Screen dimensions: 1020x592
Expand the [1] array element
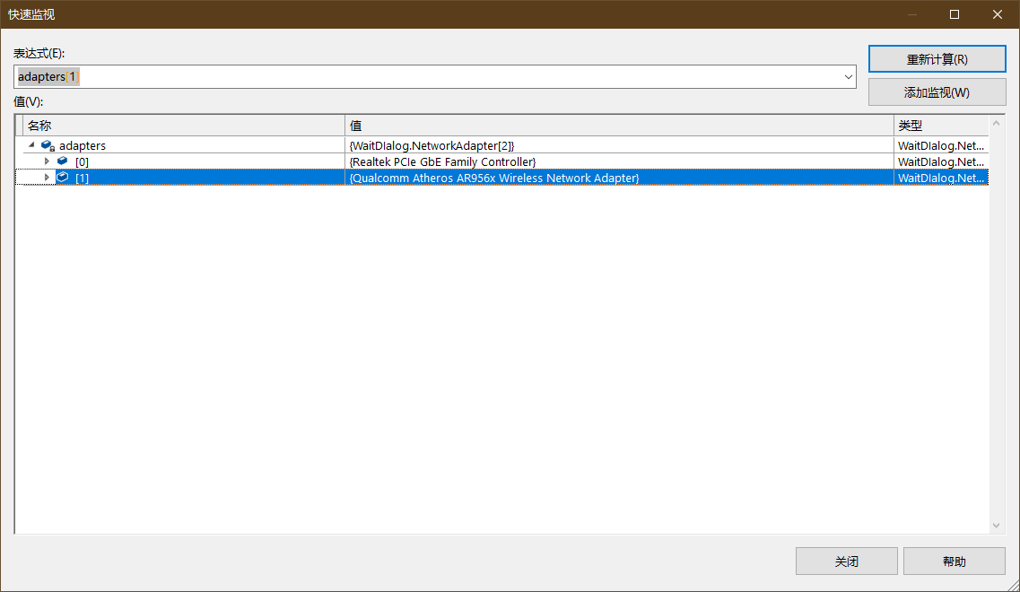coord(46,177)
